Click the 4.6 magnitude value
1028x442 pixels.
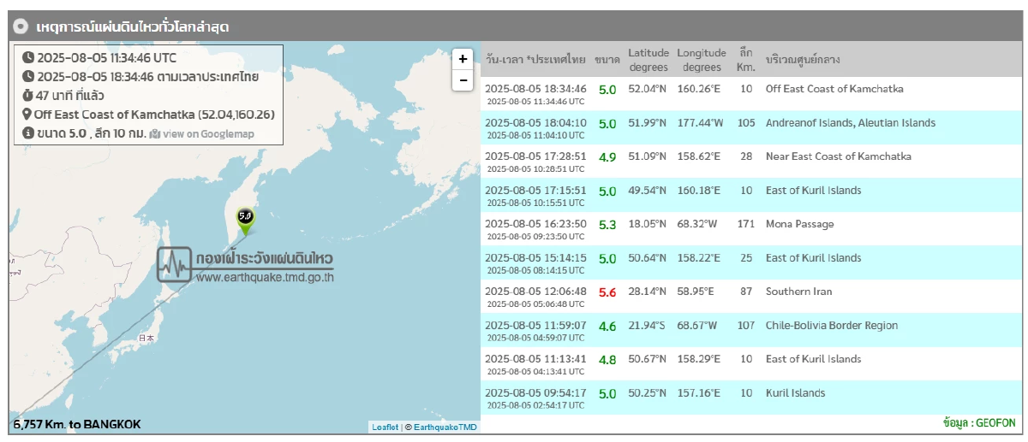pyautogui.click(x=607, y=326)
